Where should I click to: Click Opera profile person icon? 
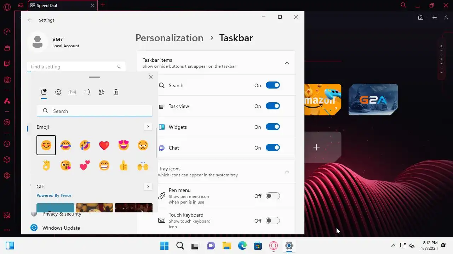(x=446, y=18)
